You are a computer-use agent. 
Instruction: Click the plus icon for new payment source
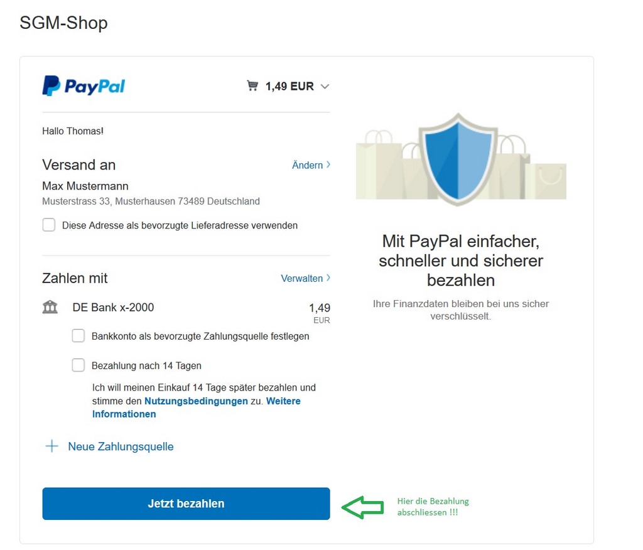51,446
